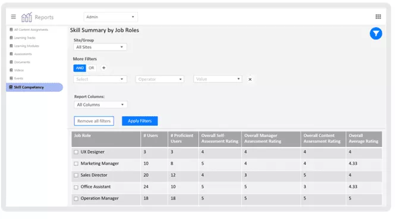396x219 pixels.
Task: Click Overall Content Assessment Rating header
Action: [323, 139]
